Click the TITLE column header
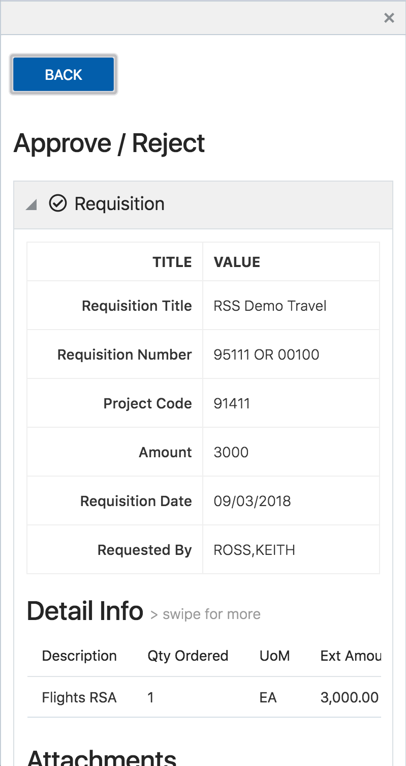The width and height of the screenshot is (406, 766). (172, 262)
